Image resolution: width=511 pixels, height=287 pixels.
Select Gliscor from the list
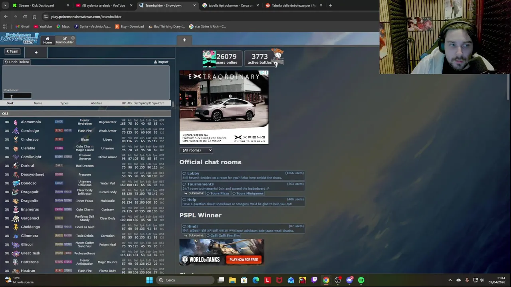[x=85, y=245]
